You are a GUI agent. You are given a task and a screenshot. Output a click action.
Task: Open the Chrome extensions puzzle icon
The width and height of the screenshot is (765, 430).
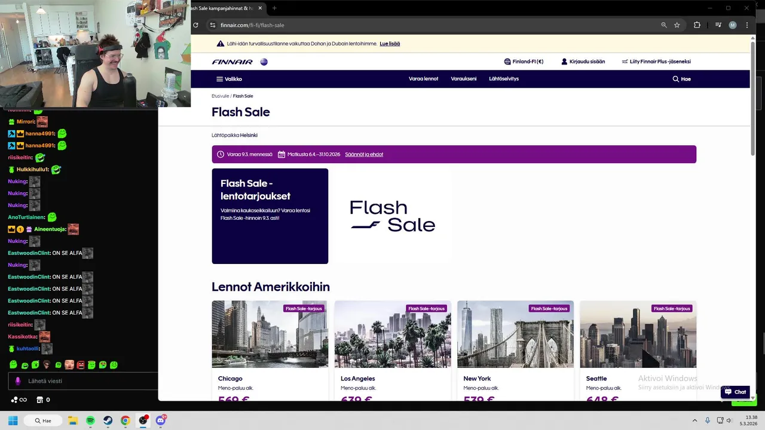697,25
